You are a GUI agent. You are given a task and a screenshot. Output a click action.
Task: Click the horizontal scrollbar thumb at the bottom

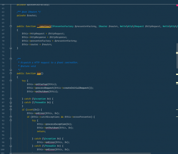pos(81,153)
